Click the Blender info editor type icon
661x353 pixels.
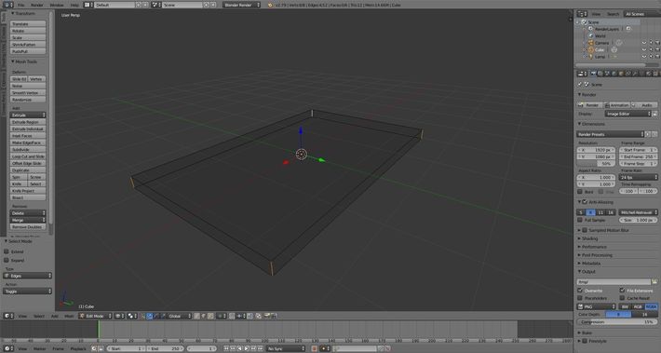coord(8,5)
